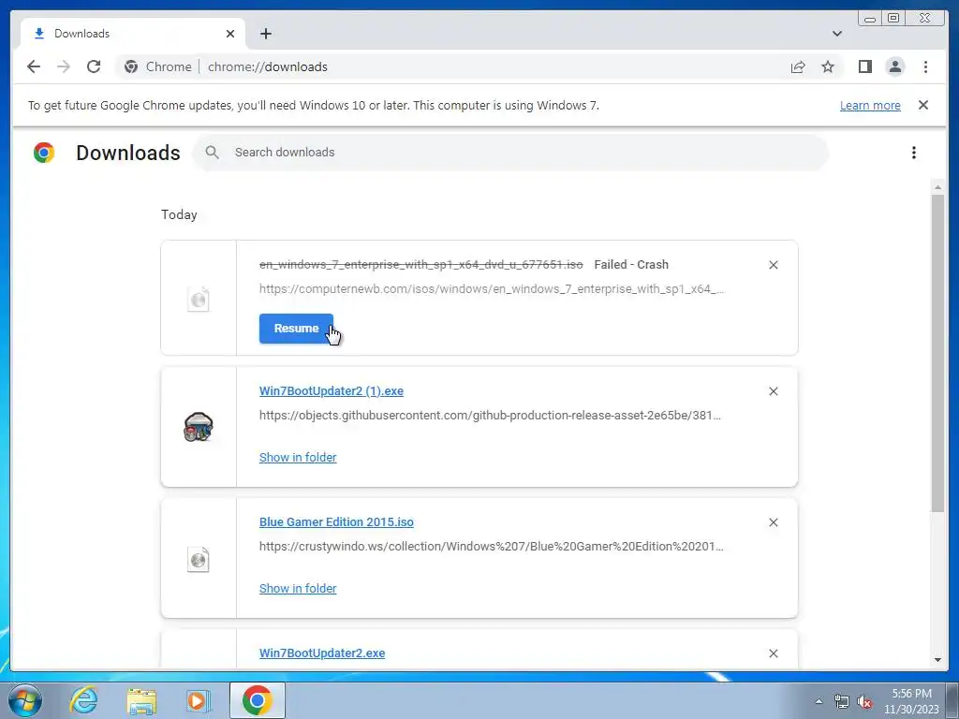Remove Win7BootUpdater2.exe from the list
The width and height of the screenshot is (959, 719).
point(773,653)
